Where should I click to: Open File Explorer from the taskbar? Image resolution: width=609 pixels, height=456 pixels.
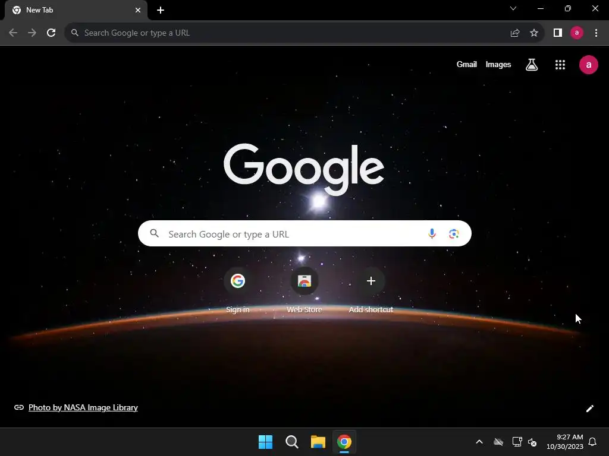pyautogui.click(x=318, y=442)
